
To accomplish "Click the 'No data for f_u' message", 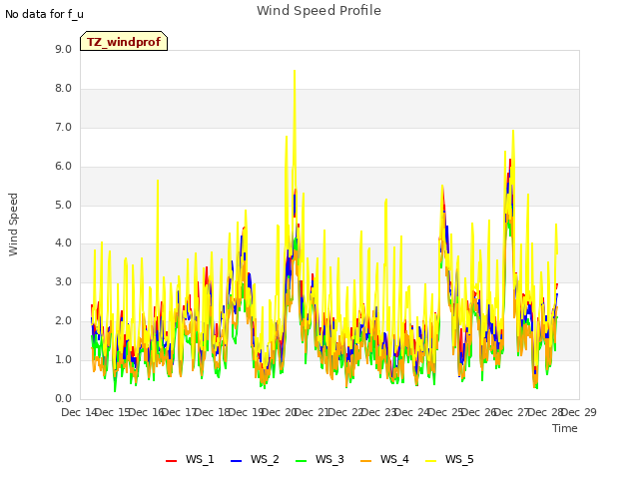I will pyautogui.click(x=44, y=14).
